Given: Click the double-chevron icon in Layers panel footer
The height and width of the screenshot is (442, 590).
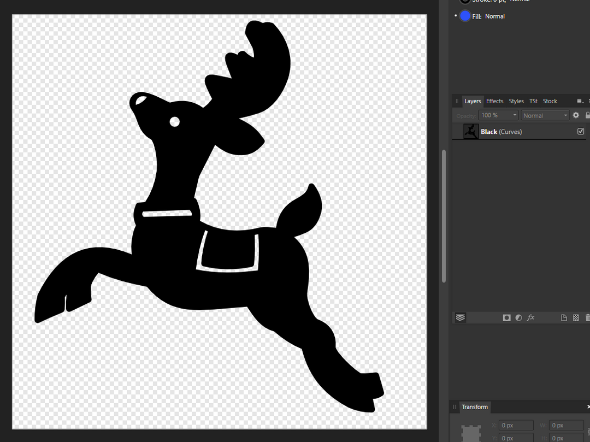Looking at the screenshot, I should tap(460, 317).
